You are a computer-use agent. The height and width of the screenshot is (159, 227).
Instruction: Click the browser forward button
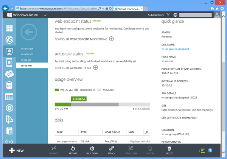coord(12,9)
